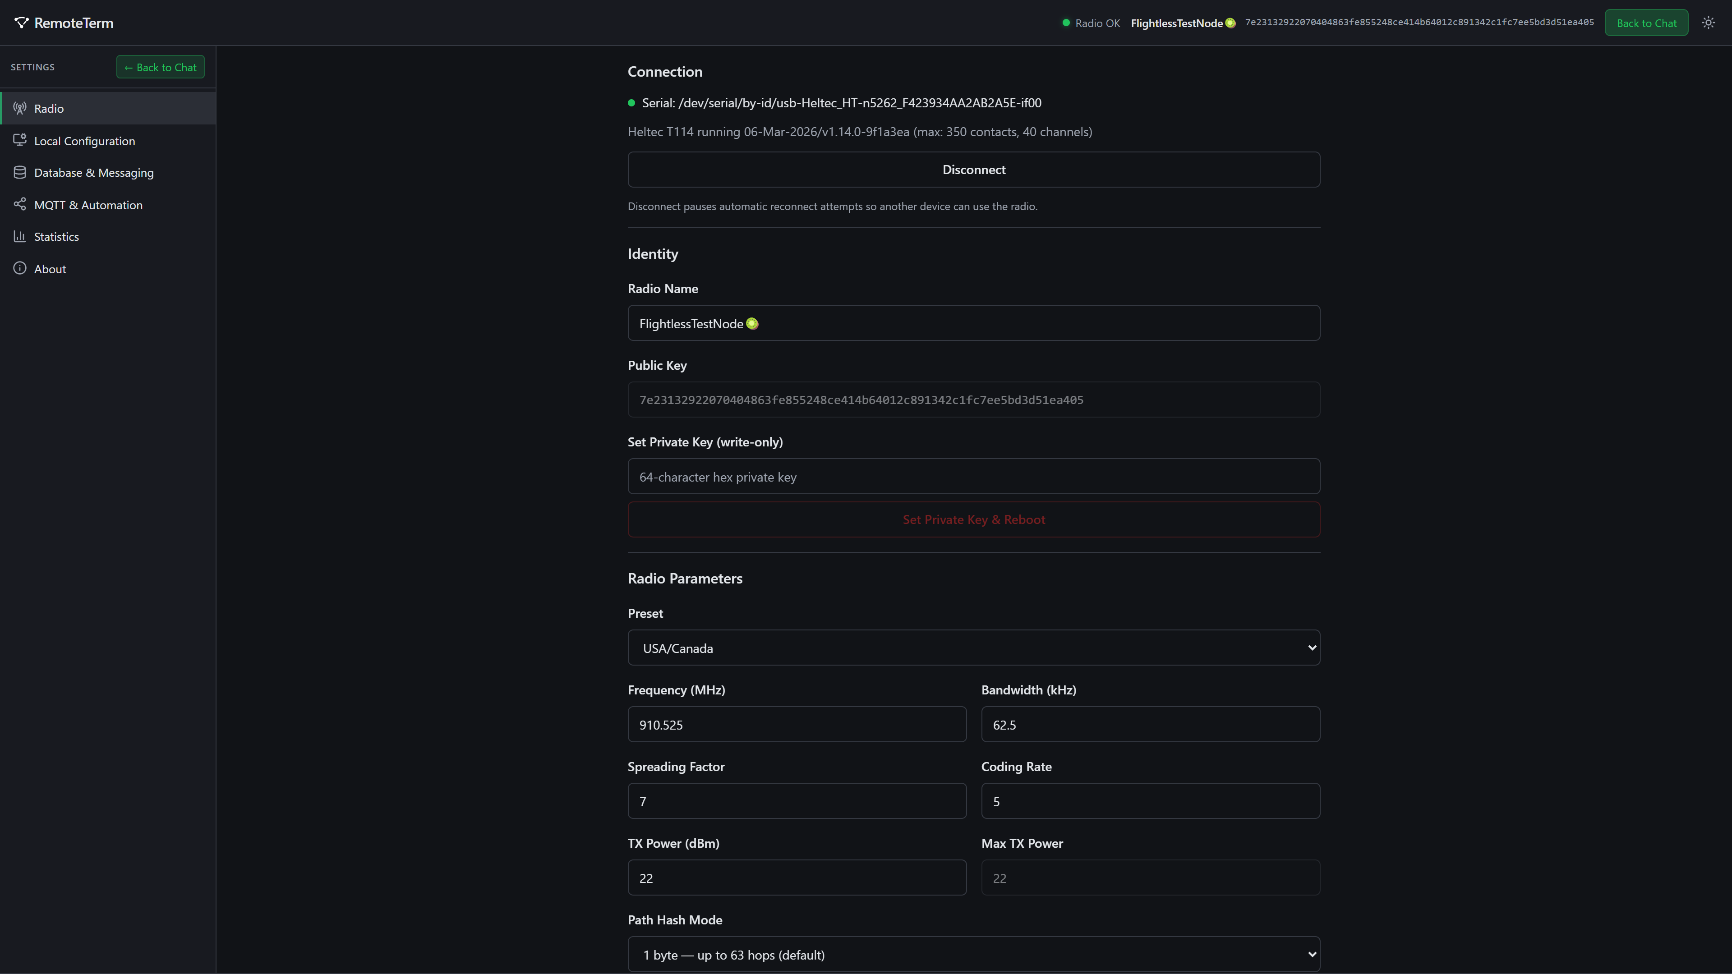The height and width of the screenshot is (974, 1732).
Task: Click the Local Configuration monitor icon
Action: click(20, 140)
